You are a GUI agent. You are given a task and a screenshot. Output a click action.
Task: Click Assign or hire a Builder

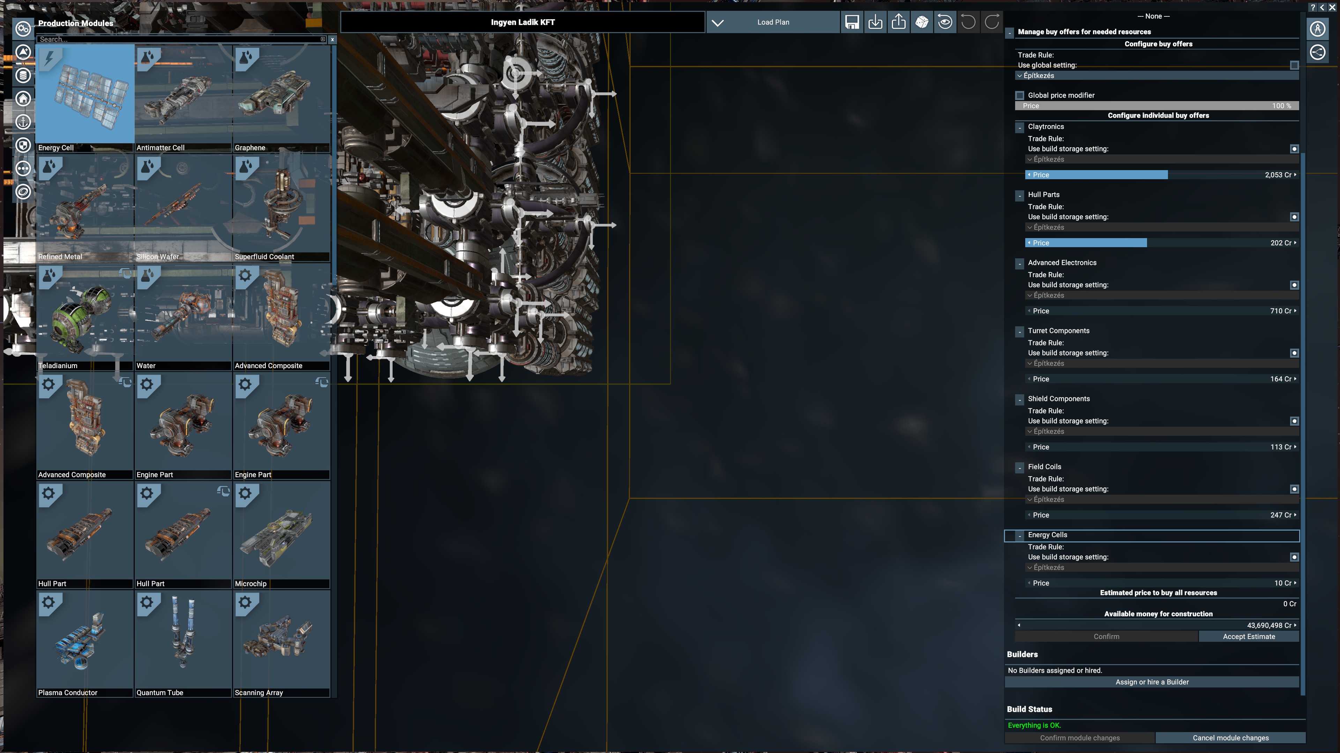pos(1152,682)
